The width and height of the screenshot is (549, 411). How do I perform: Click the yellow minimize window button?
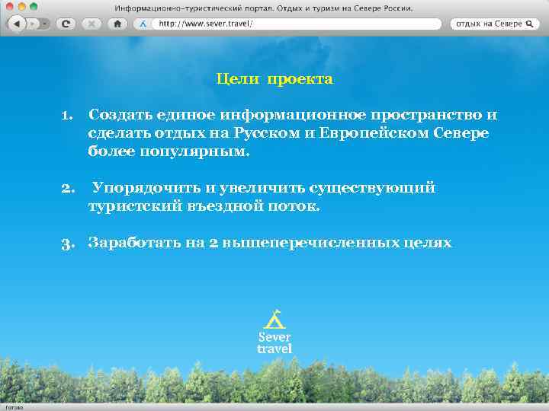pyautogui.click(x=21, y=6)
